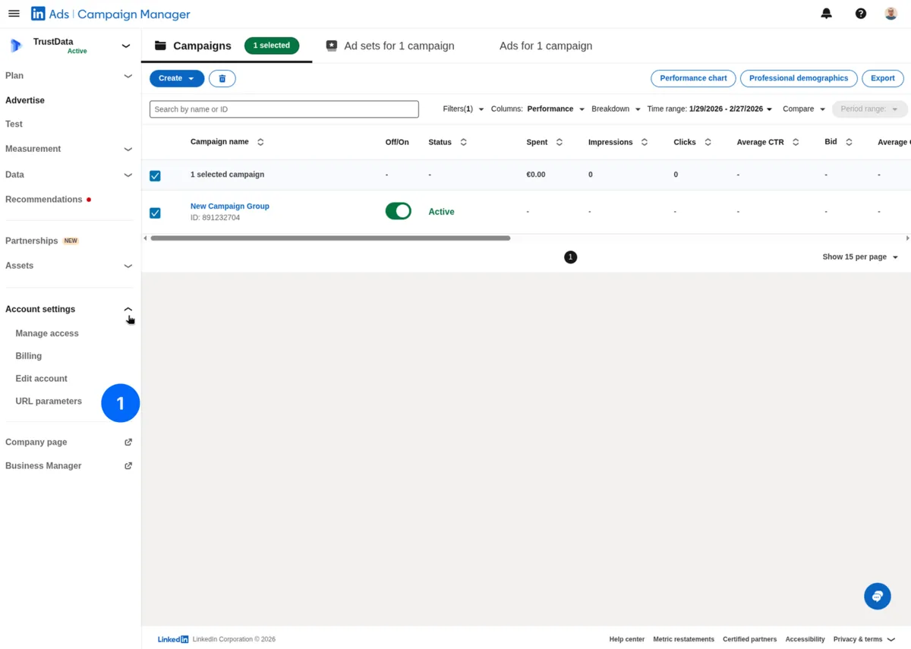
Task: Uncheck the 1 selected campaign checkbox
Action: (x=155, y=175)
